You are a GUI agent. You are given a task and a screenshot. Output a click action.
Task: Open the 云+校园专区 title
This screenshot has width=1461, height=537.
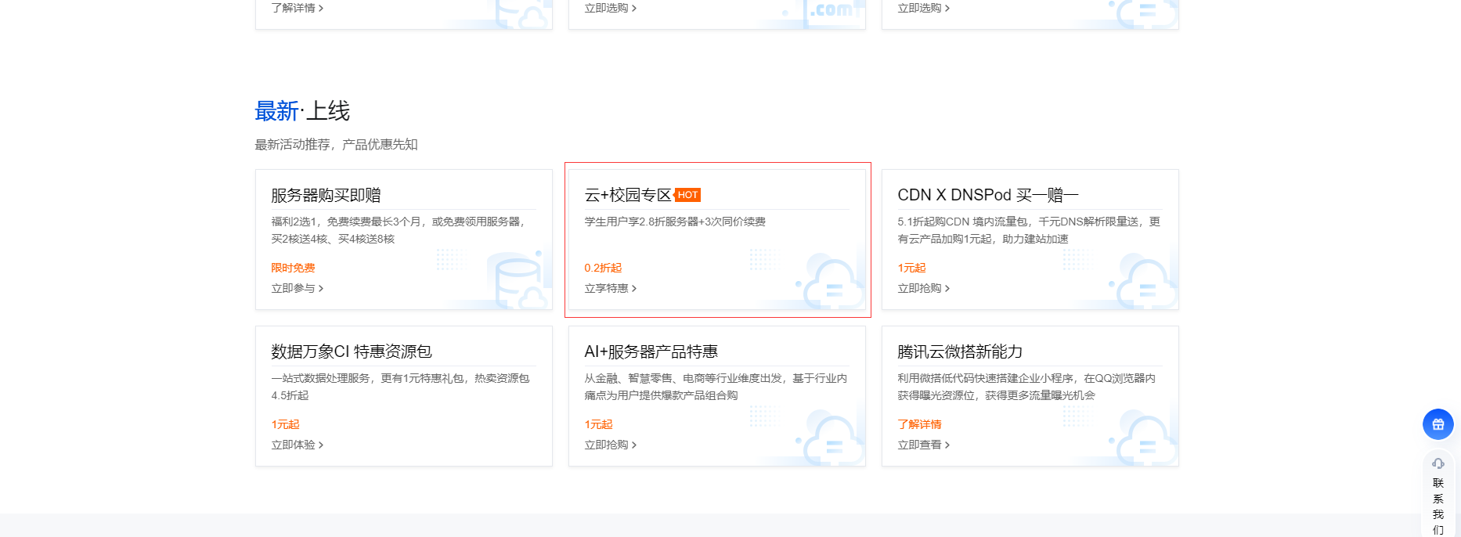point(628,195)
